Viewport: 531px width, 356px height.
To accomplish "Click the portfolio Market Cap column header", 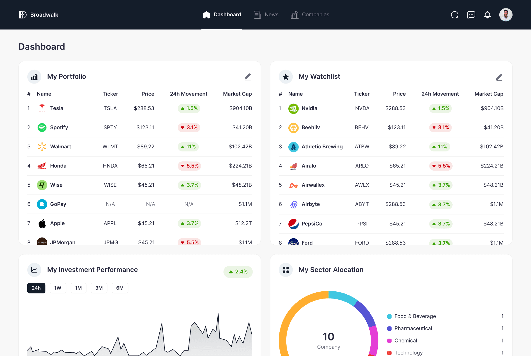I will coord(237,94).
